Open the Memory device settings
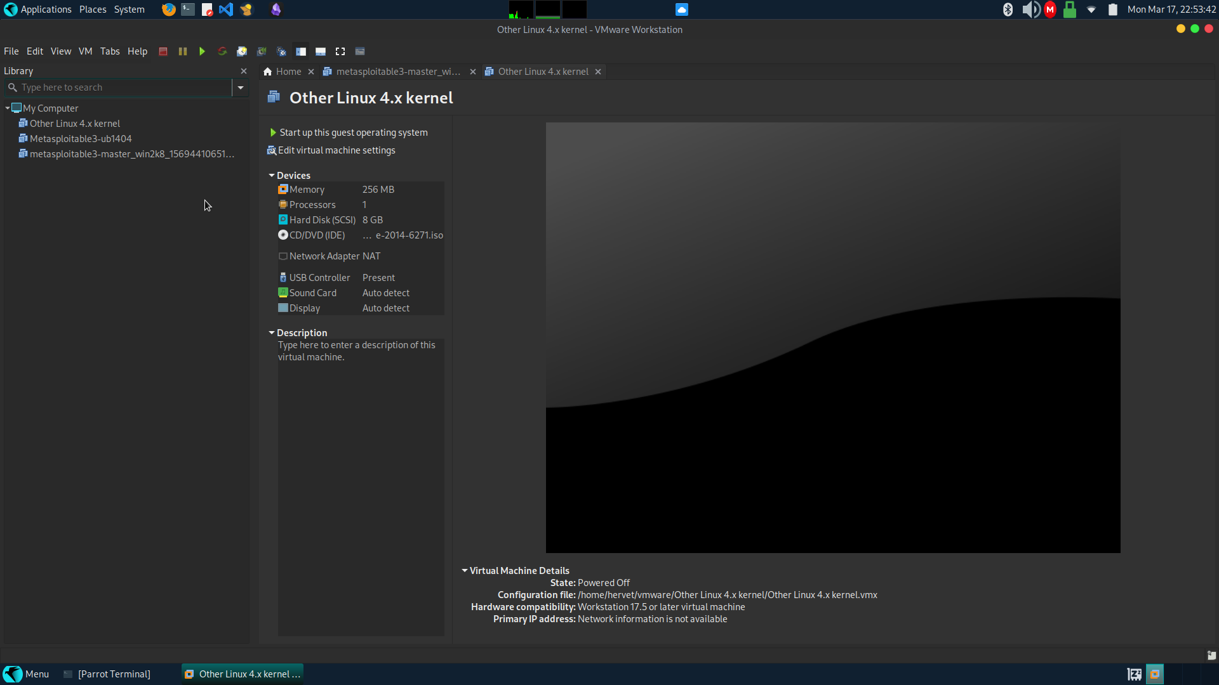 point(307,189)
